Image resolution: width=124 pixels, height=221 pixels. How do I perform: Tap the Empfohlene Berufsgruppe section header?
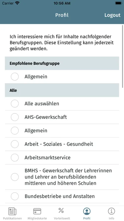(62, 63)
